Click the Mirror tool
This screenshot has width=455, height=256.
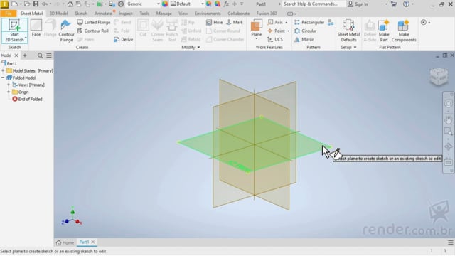pyautogui.click(x=304, y=39)
